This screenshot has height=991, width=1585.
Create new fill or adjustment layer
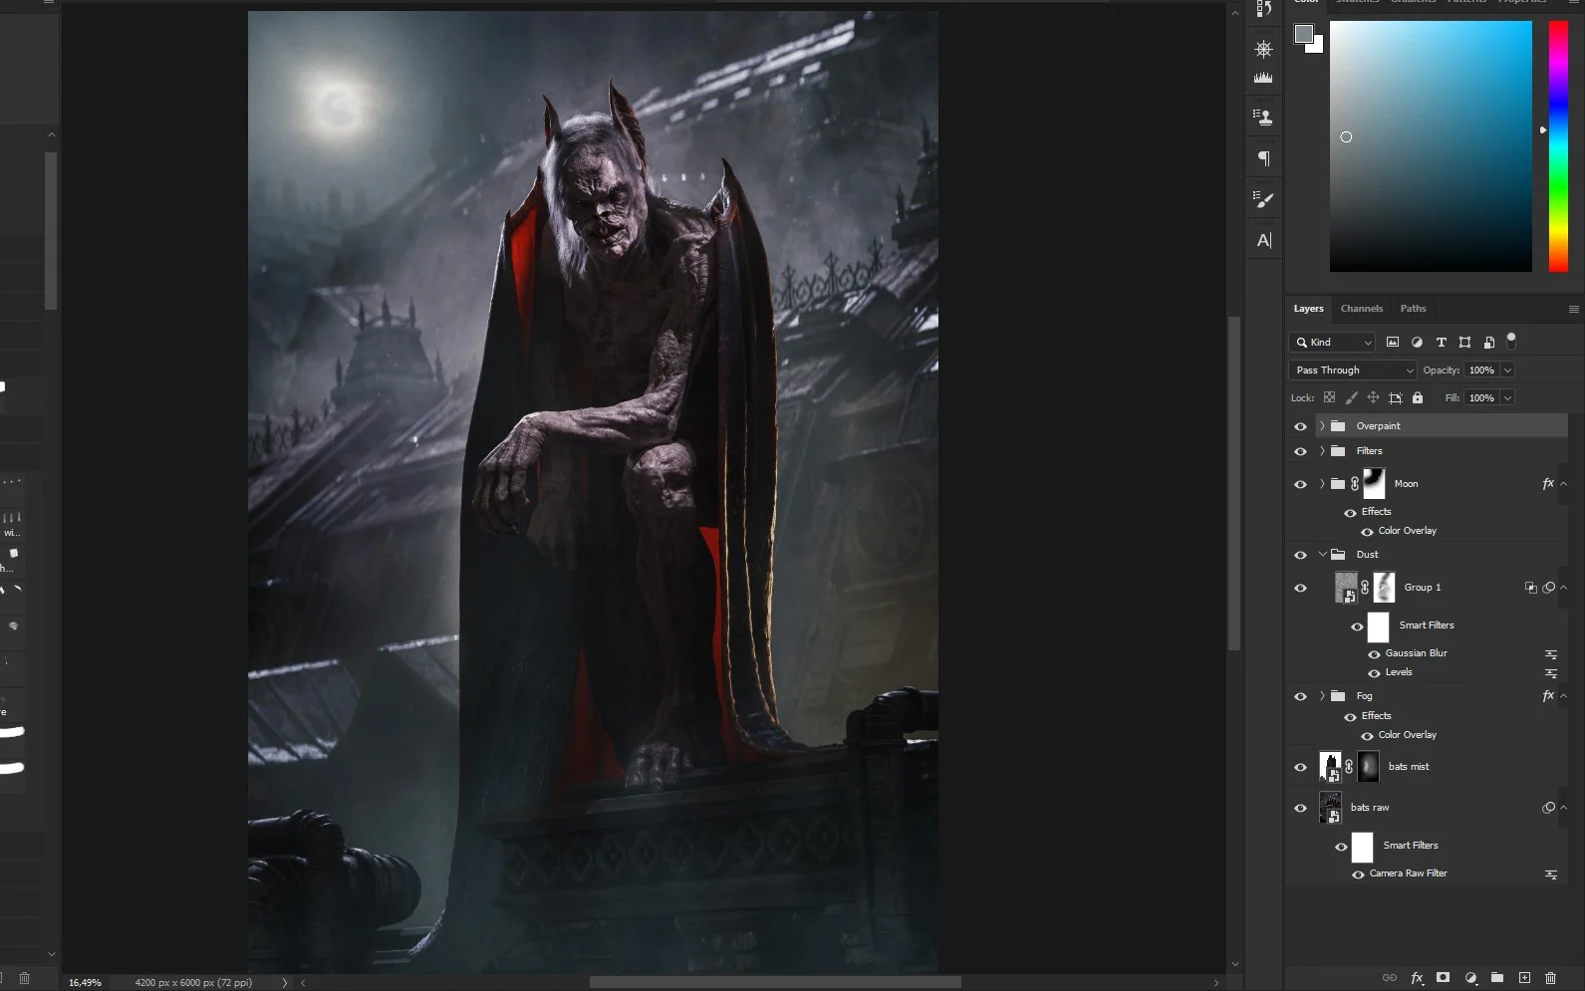1470,978
